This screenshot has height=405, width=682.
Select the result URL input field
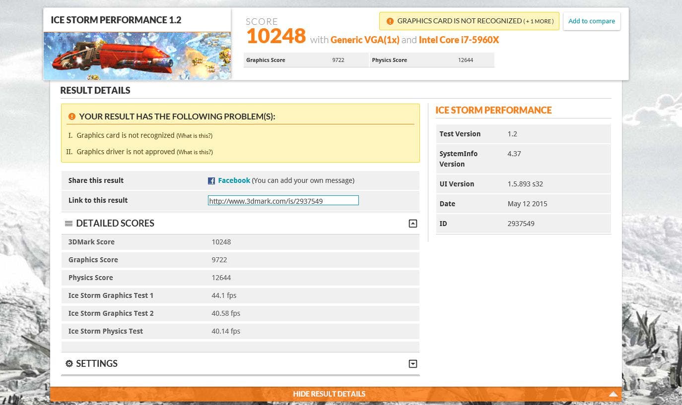pyautogui.click(x=283, y=201)
